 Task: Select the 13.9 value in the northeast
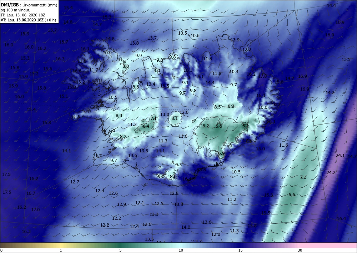coord(235,40)
